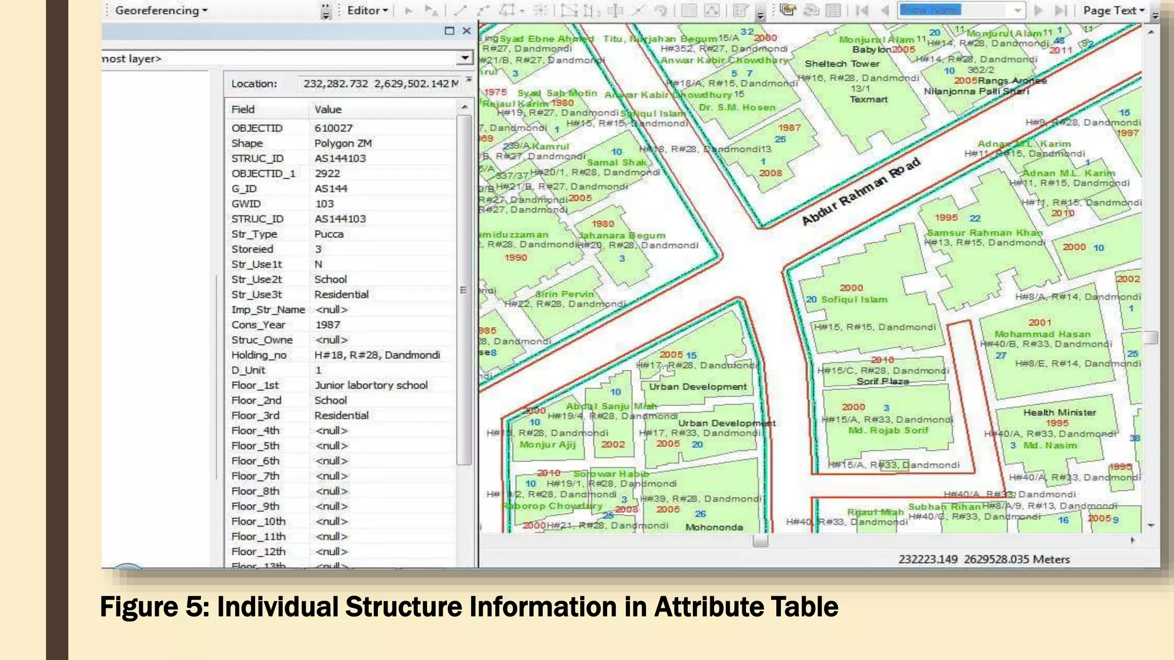Viewport: 1174px width, 660px height.
Task: Go to the First Page
Action: [x=862, y=10]
